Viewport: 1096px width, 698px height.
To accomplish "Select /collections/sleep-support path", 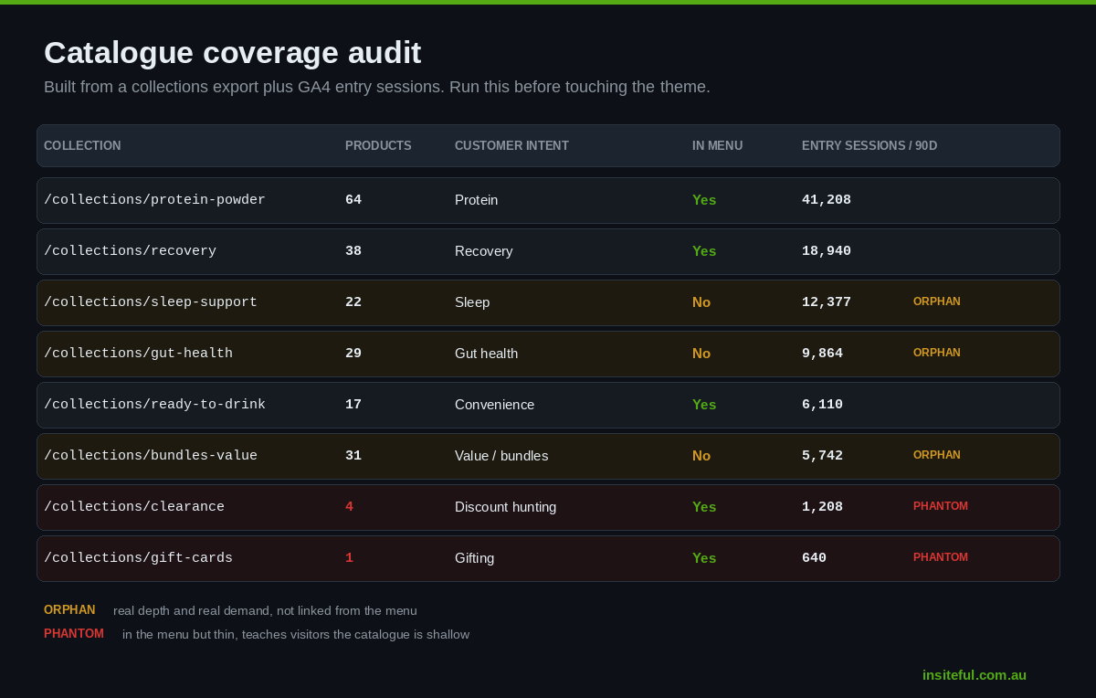I will click(x=151, y=302).
